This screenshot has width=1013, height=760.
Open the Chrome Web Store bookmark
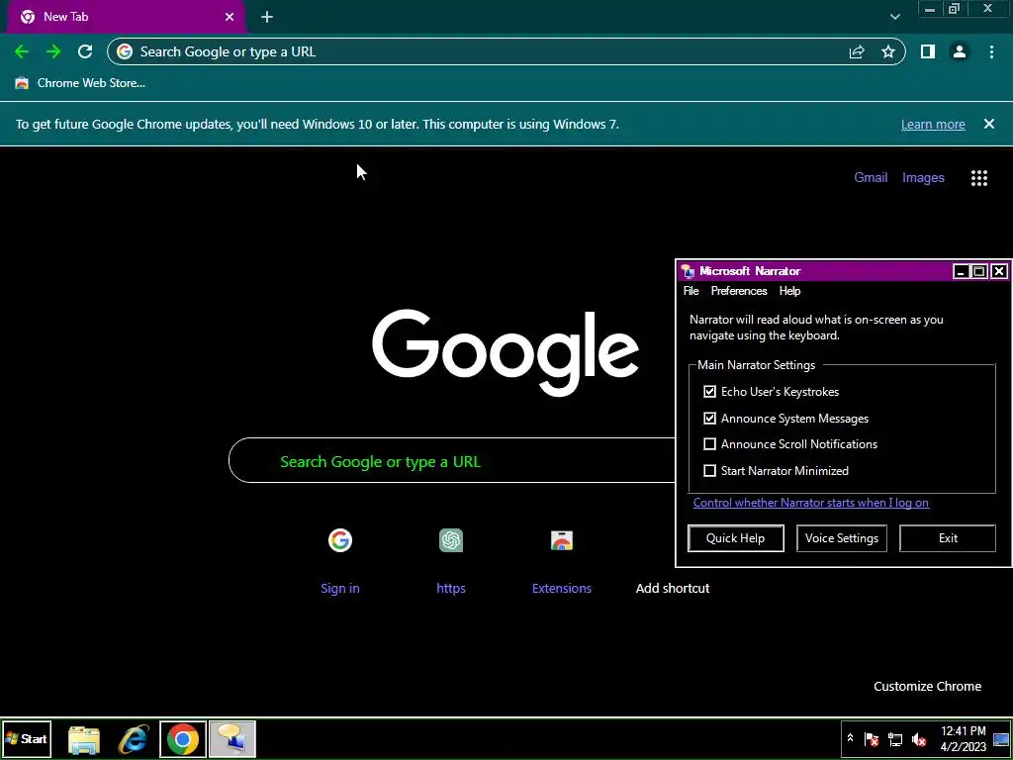(80, 83)
